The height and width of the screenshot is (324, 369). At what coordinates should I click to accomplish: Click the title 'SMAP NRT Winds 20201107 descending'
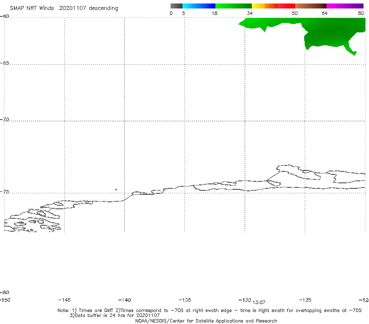coord(64,8)
